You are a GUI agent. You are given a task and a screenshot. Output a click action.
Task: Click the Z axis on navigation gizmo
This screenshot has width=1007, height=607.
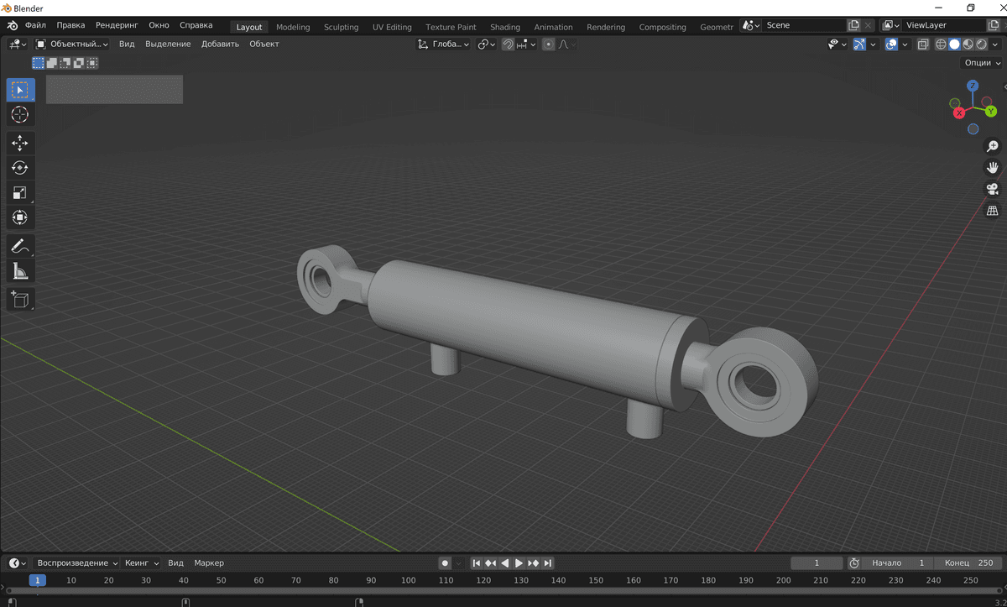[972, 86]
